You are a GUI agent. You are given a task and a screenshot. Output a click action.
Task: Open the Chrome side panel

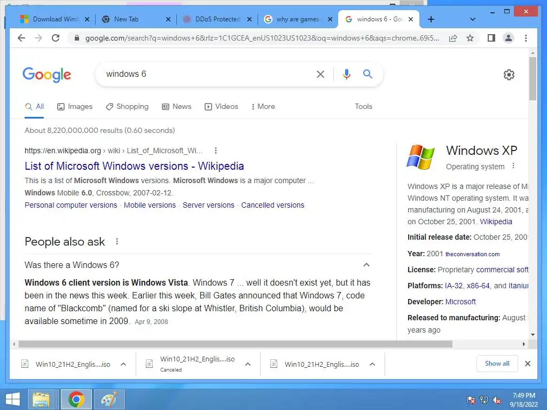pyautogui.click(x=491, y=38)
